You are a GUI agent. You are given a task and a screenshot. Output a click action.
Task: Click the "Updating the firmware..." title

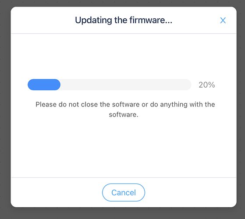pos(124,20)
